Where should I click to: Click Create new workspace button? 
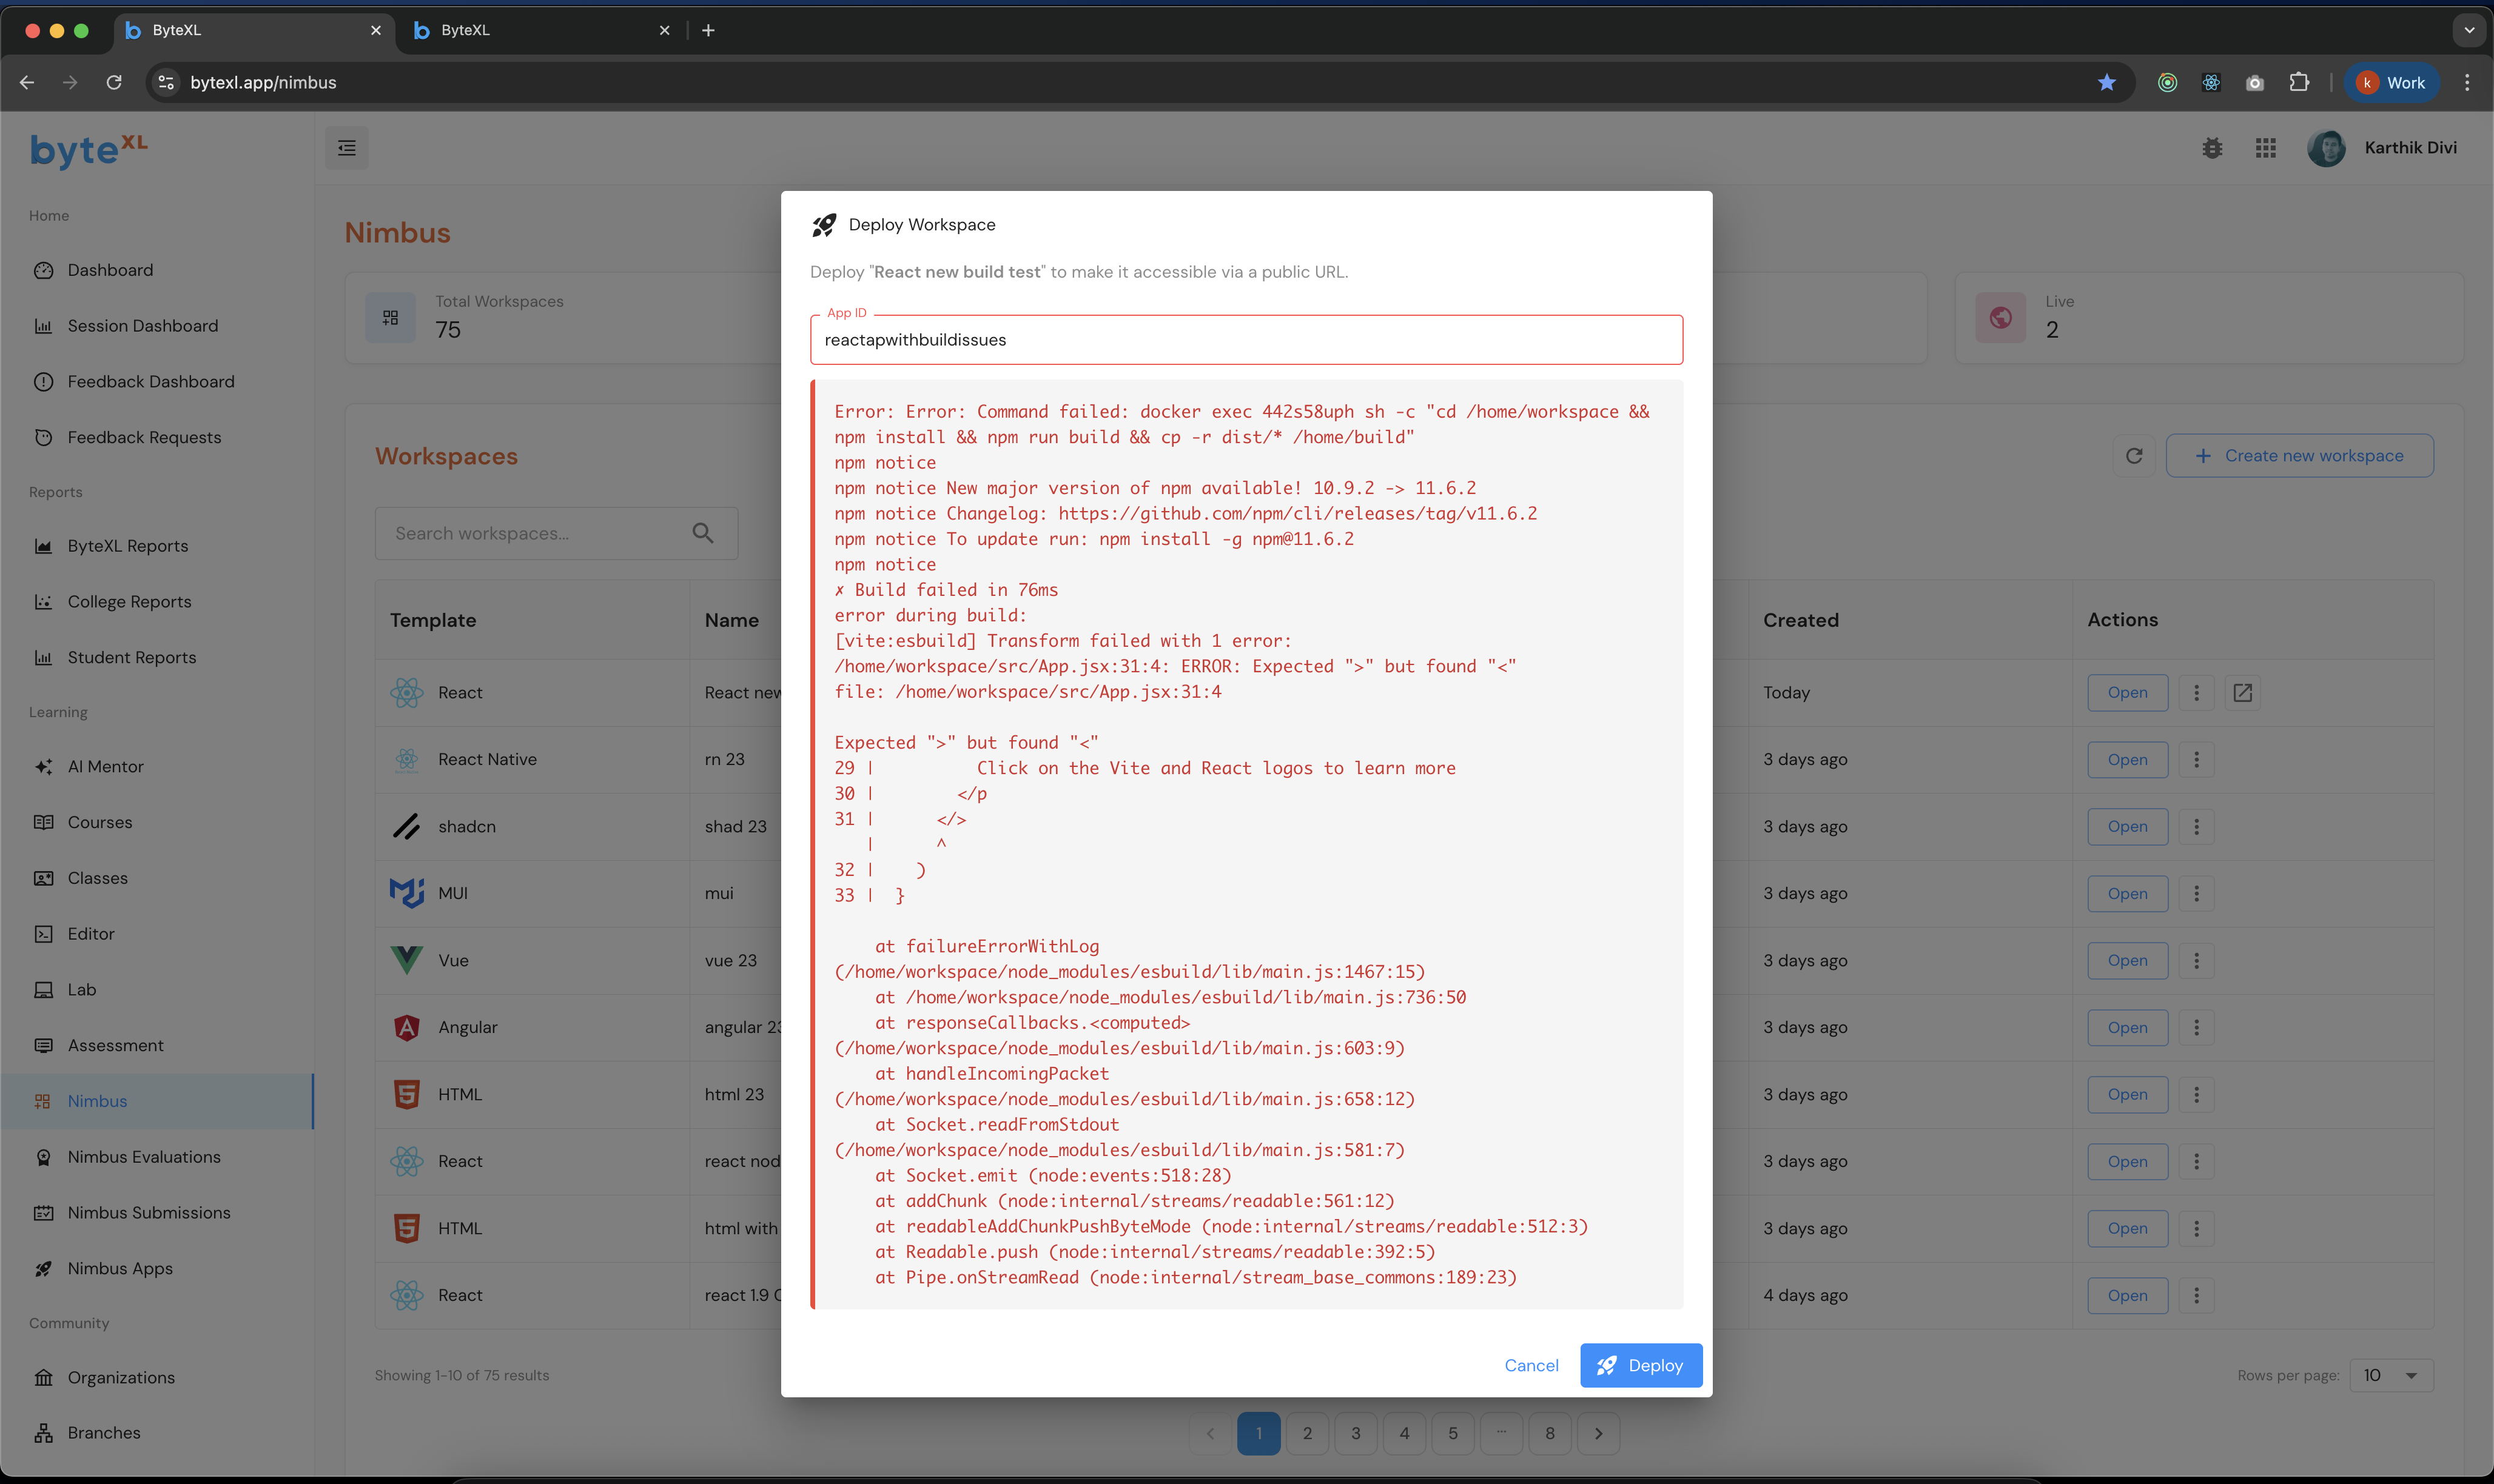(x=2299, y=456)
